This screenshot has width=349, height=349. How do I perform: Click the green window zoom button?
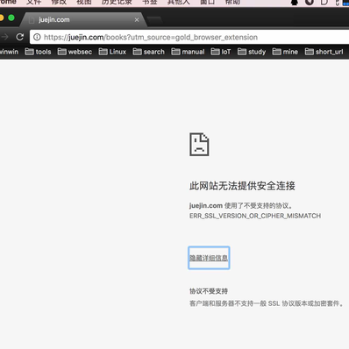pos(11,18)
